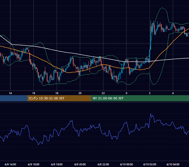Click the blue session bar before London
Image resolution: width=189 pixels, height=167 pixels.
[x=14, y=98]
